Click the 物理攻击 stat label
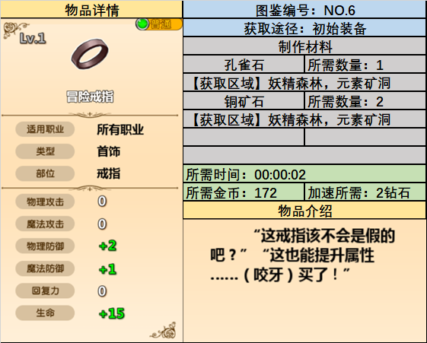Screen dimensions: 427x343 pos(45,202)
